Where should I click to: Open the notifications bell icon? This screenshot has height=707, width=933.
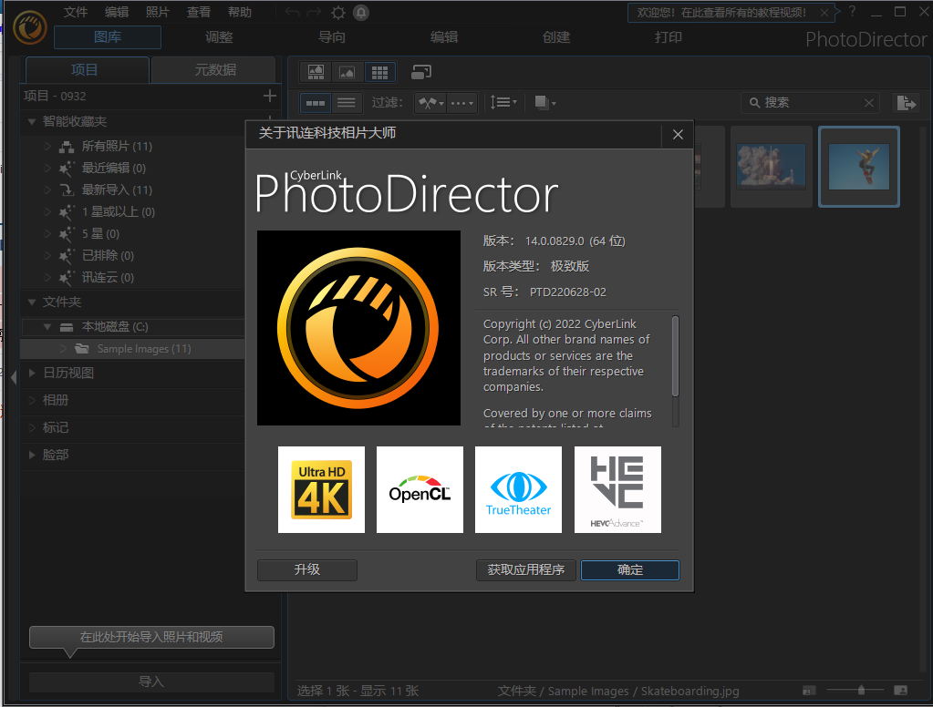(x=361, y=13)
